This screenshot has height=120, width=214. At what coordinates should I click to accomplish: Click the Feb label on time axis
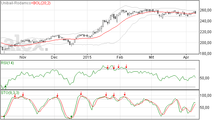click(120, 57)
